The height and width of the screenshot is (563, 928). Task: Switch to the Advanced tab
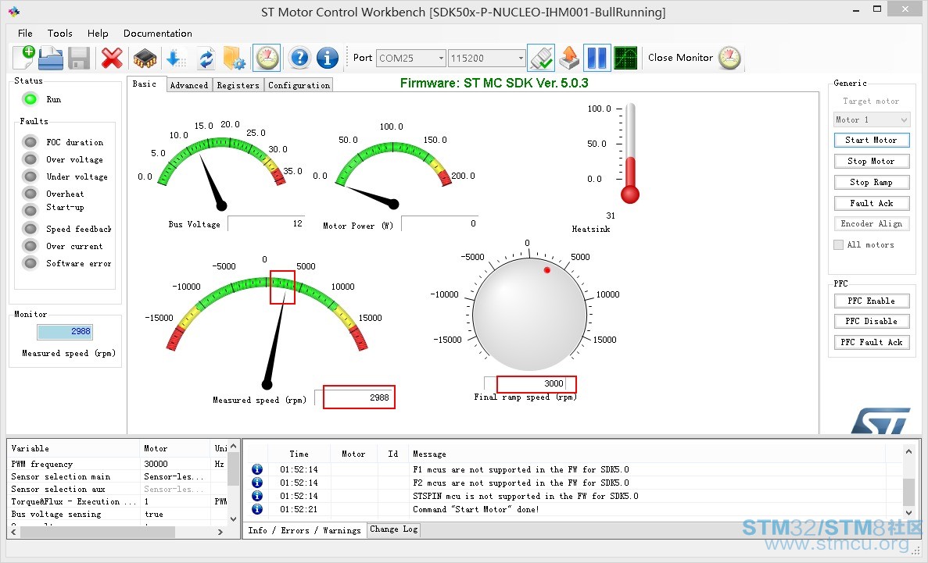pos(189,85)
